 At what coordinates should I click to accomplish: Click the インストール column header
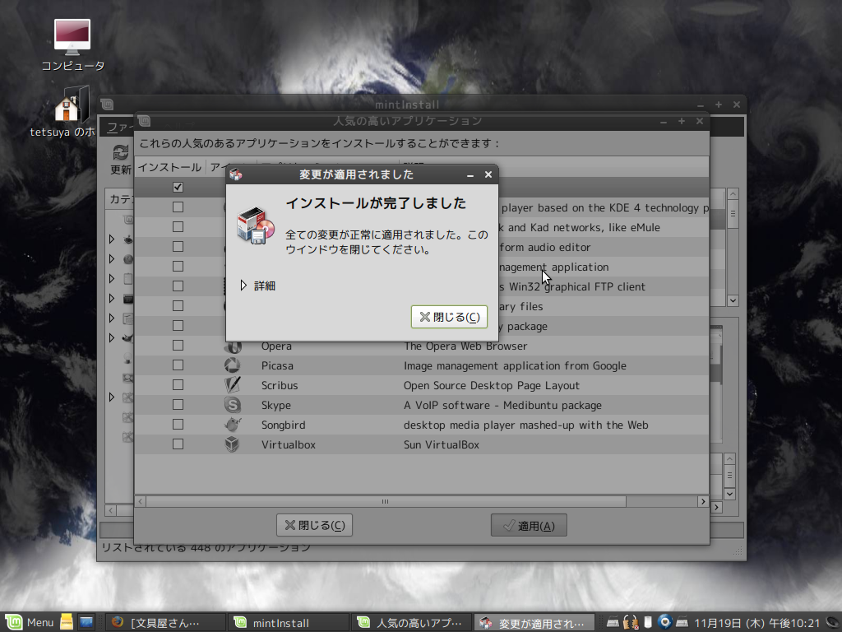169,167
